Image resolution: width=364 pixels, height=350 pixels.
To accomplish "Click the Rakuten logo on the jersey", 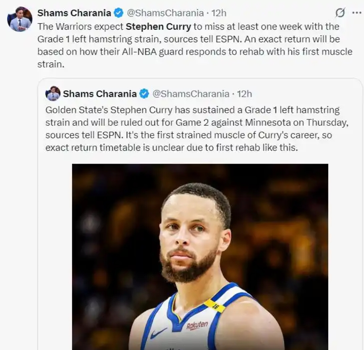I will (x=197, y=325).
